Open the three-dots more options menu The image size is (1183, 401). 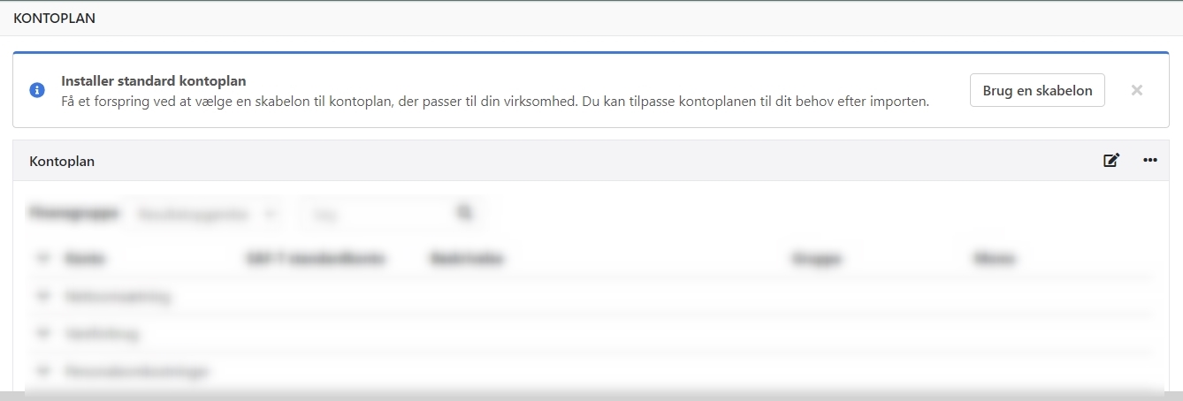1150,160
